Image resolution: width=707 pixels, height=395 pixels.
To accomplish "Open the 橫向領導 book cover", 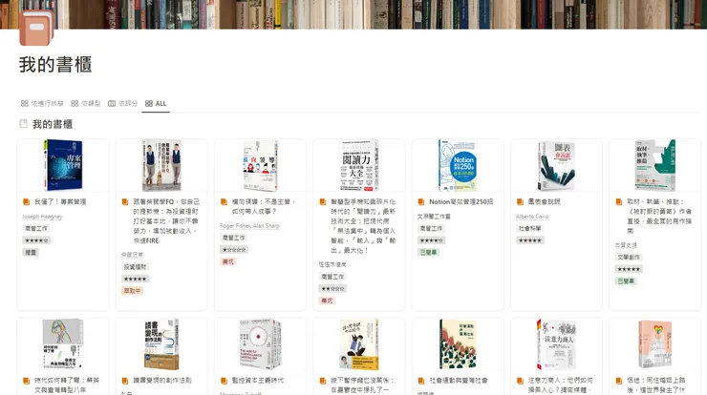I will [x=260, y=165].
